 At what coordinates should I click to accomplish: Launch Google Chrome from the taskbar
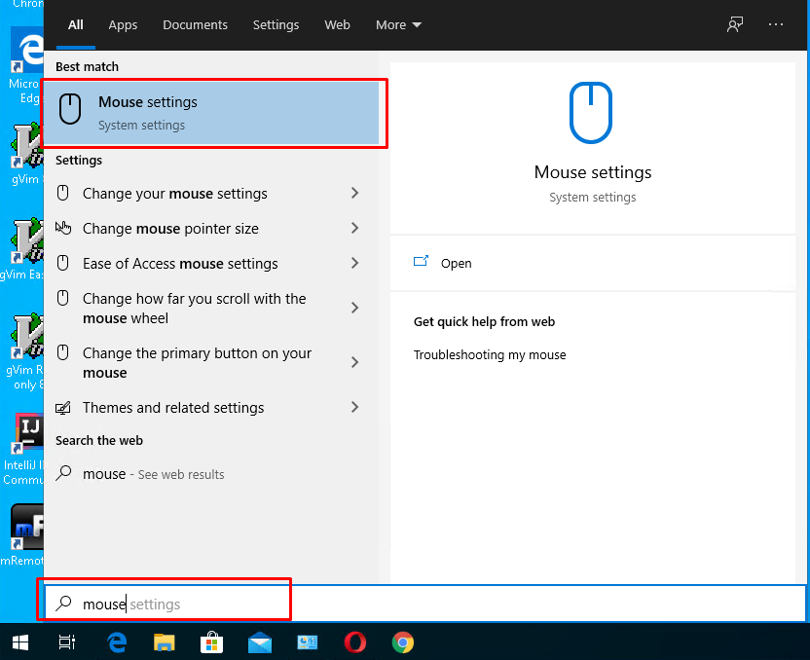[x=403, y=642]
